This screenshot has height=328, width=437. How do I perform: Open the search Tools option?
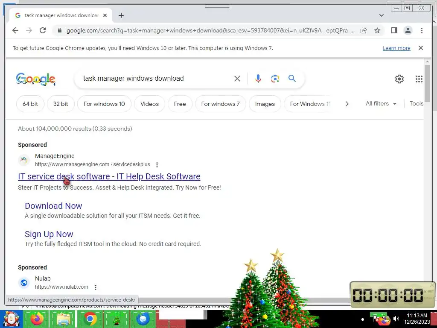tap(417, 103)
